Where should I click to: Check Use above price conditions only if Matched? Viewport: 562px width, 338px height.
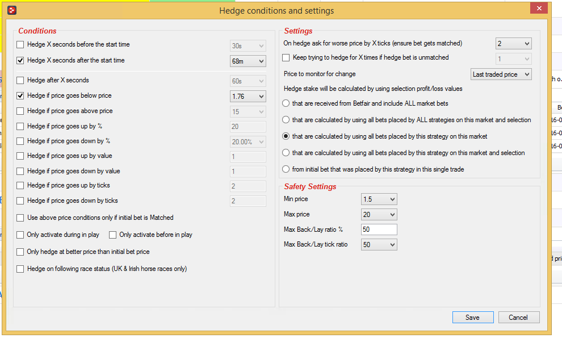click(x=20, y=218)
